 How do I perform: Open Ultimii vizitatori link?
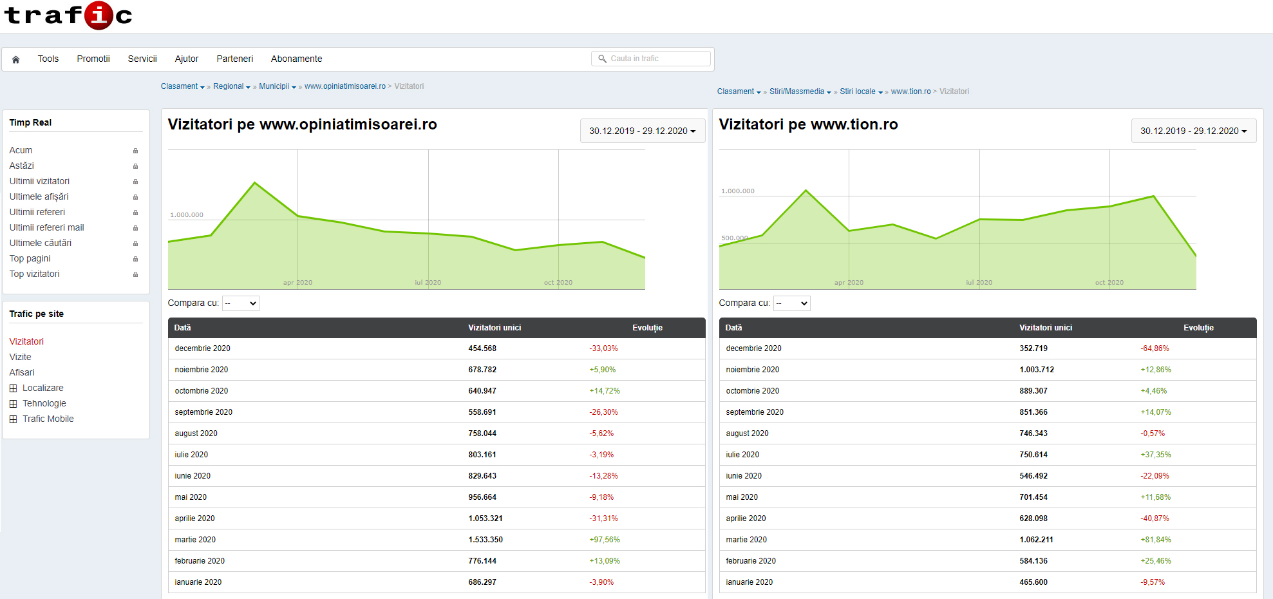[39, 181]
